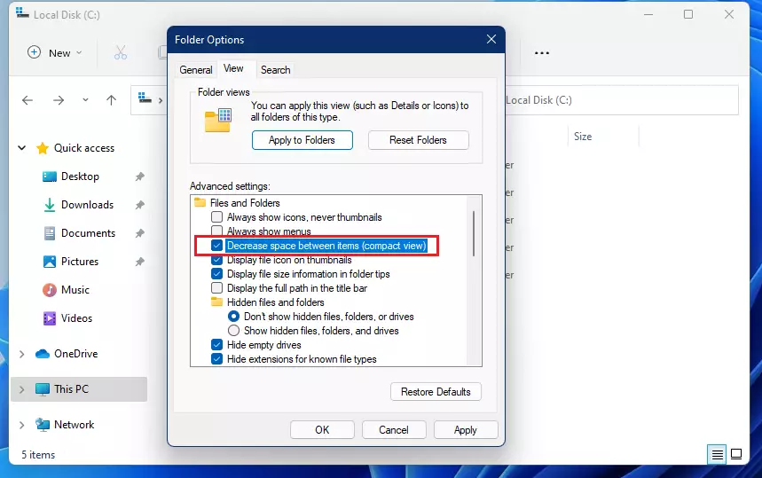Expand the Network tree node
762x478 pixels.
coord(21,425)
